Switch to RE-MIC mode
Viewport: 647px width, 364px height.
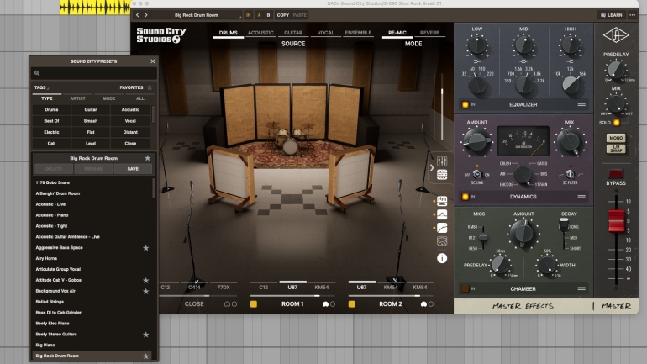pos(397,33)
